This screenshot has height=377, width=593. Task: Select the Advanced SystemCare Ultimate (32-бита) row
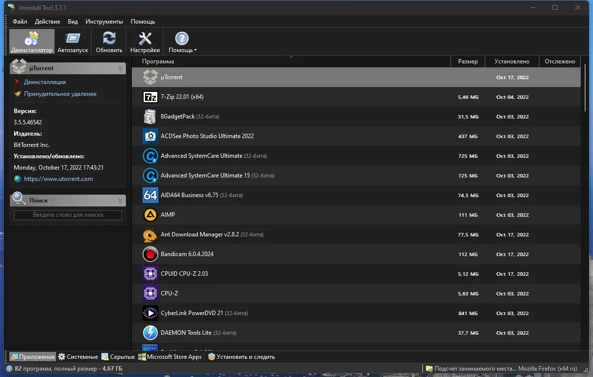(356, 156)
